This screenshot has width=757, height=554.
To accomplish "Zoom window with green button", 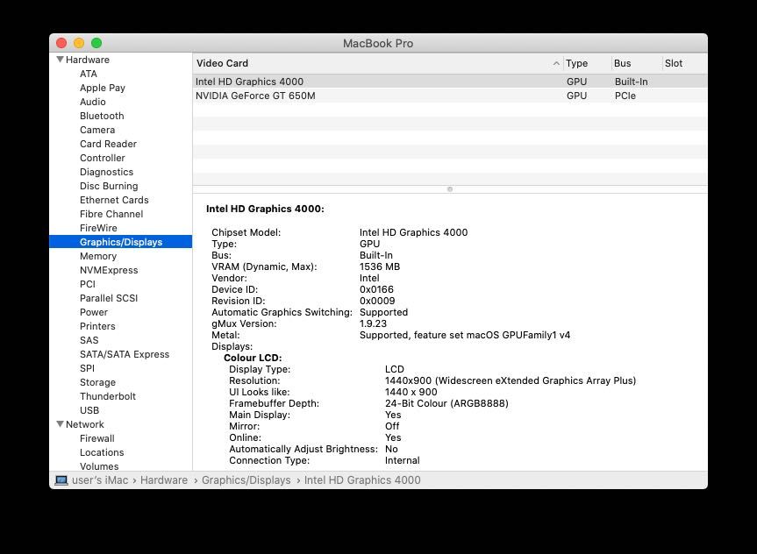I will pos(96,43).
